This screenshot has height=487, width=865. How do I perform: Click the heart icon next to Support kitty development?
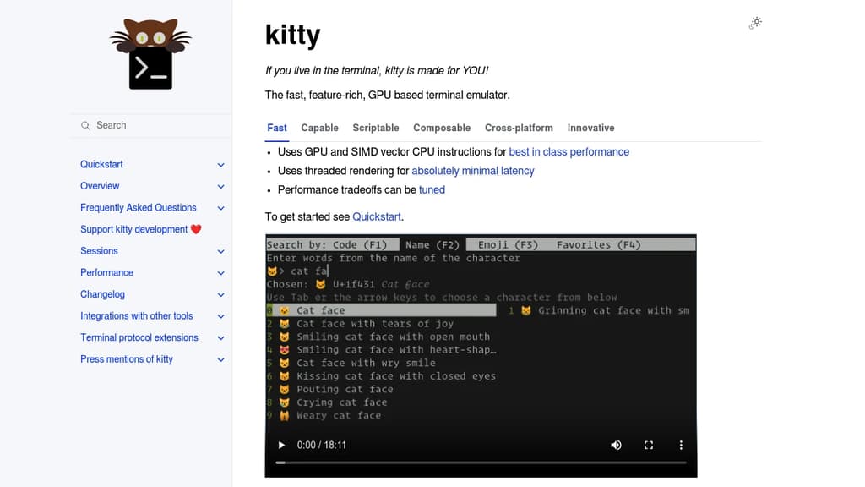(x=196, y=229)
